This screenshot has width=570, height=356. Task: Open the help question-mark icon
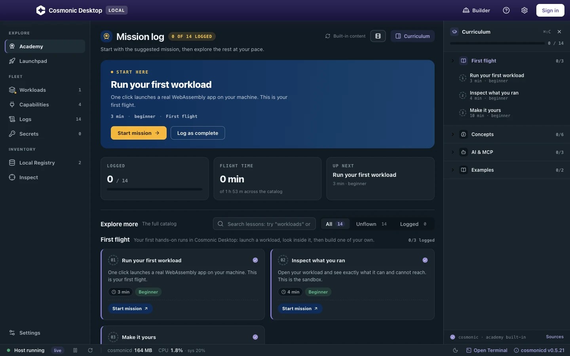pos(506,10)
